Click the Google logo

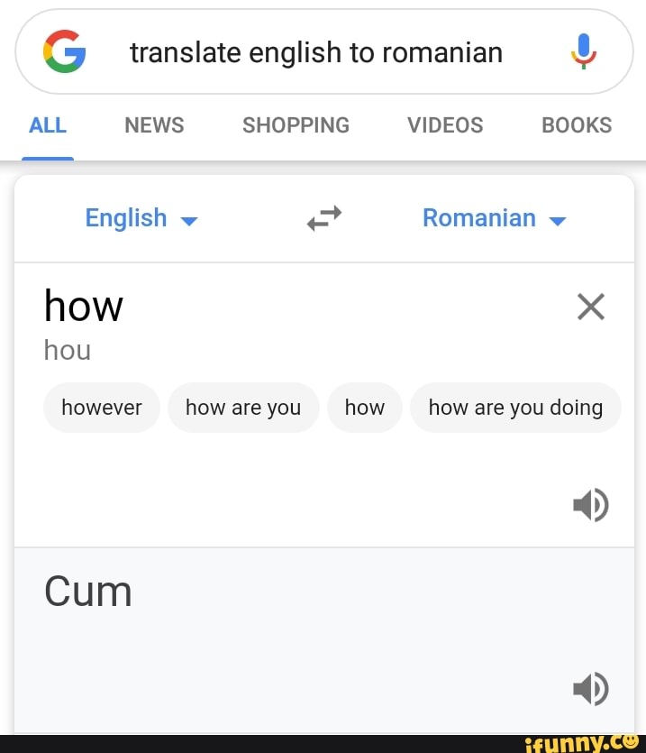coord(64,51)
